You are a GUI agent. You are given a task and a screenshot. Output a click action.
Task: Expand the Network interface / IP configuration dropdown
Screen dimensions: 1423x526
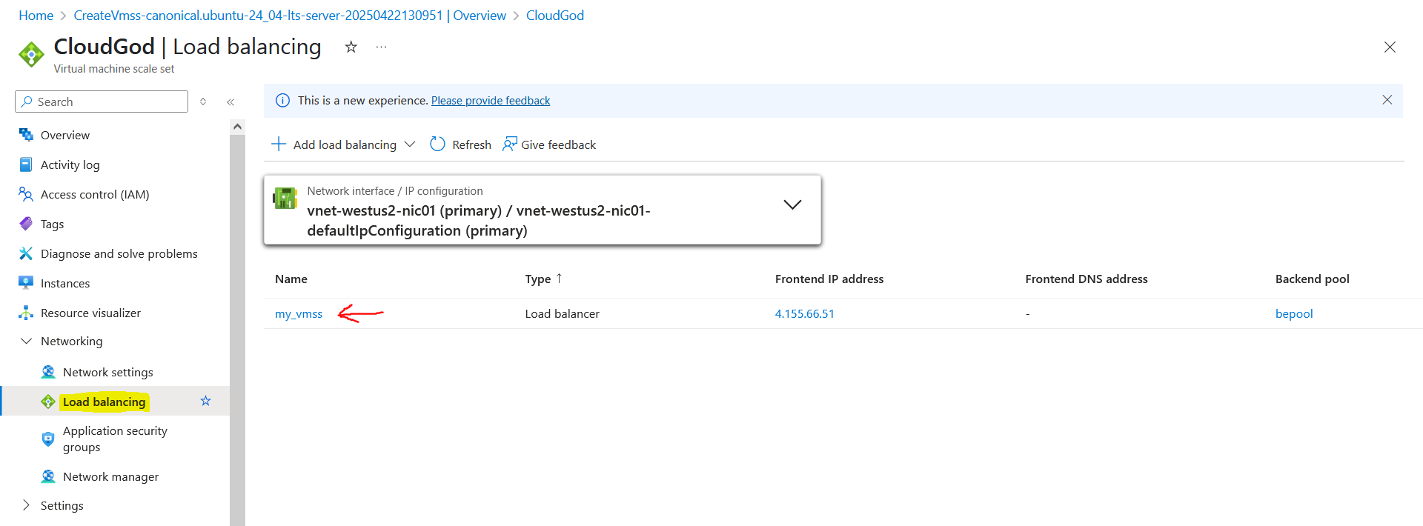[792, 204]
